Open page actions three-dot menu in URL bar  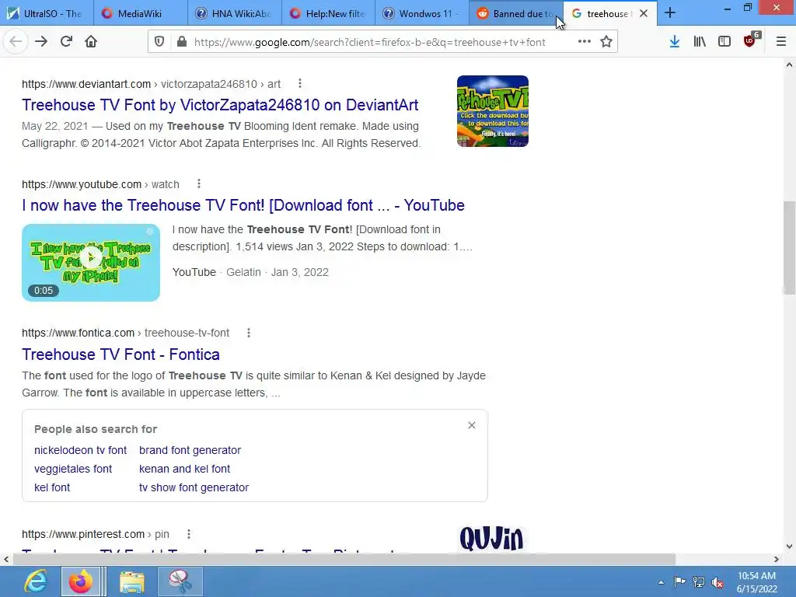(585, 42)
